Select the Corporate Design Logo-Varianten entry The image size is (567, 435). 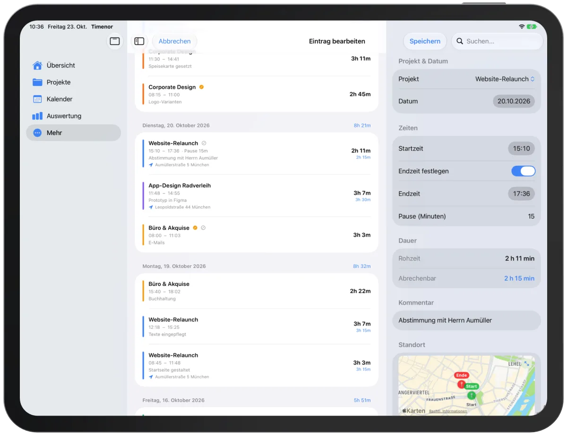[257, 94]
